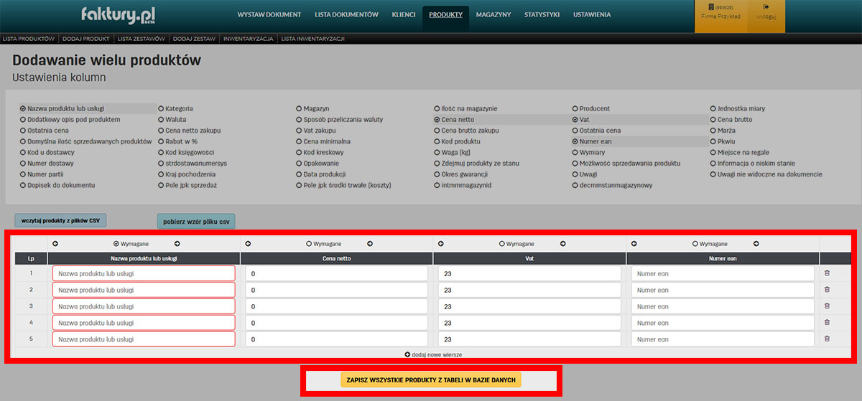Screen dimensions: 862x401
Task: Click the faktury.pl logo
Action: 118,15
